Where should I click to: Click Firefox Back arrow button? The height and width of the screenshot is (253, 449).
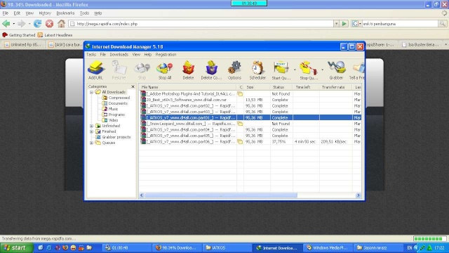[x=6, y=23]
